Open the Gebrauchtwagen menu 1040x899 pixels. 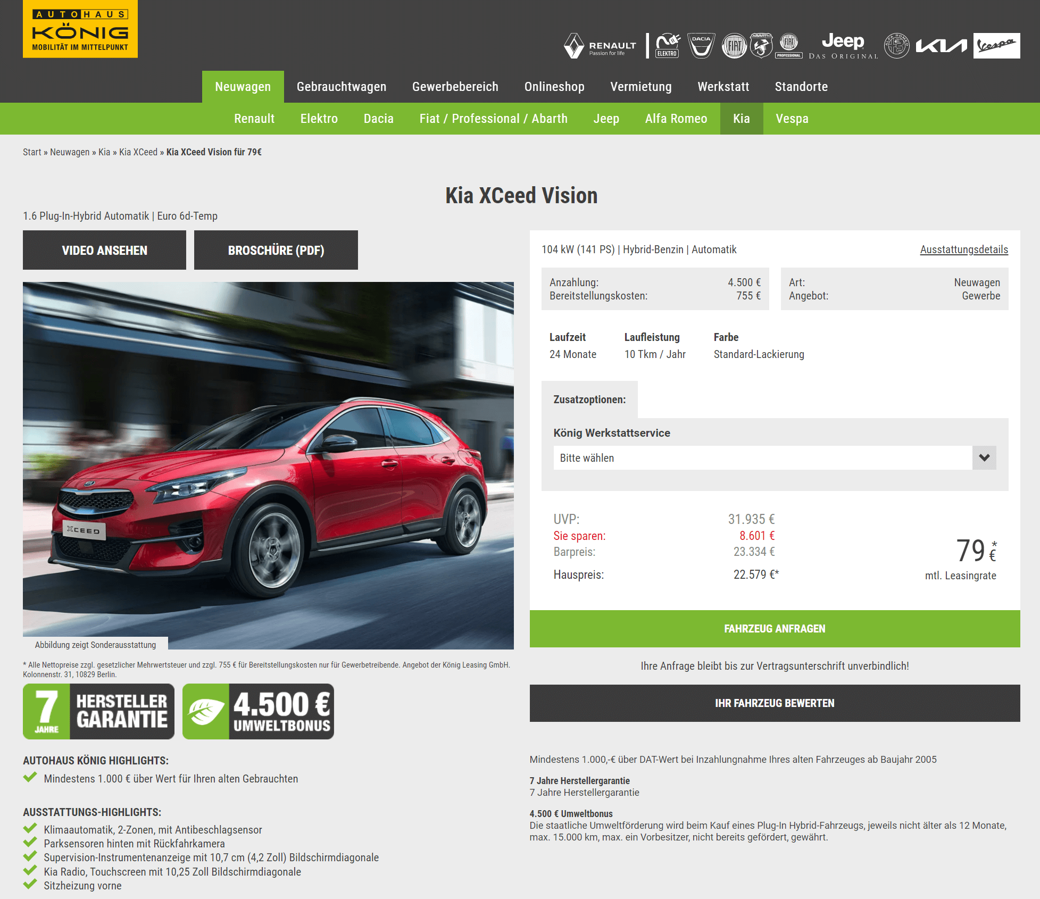click(x=342, y=87)
